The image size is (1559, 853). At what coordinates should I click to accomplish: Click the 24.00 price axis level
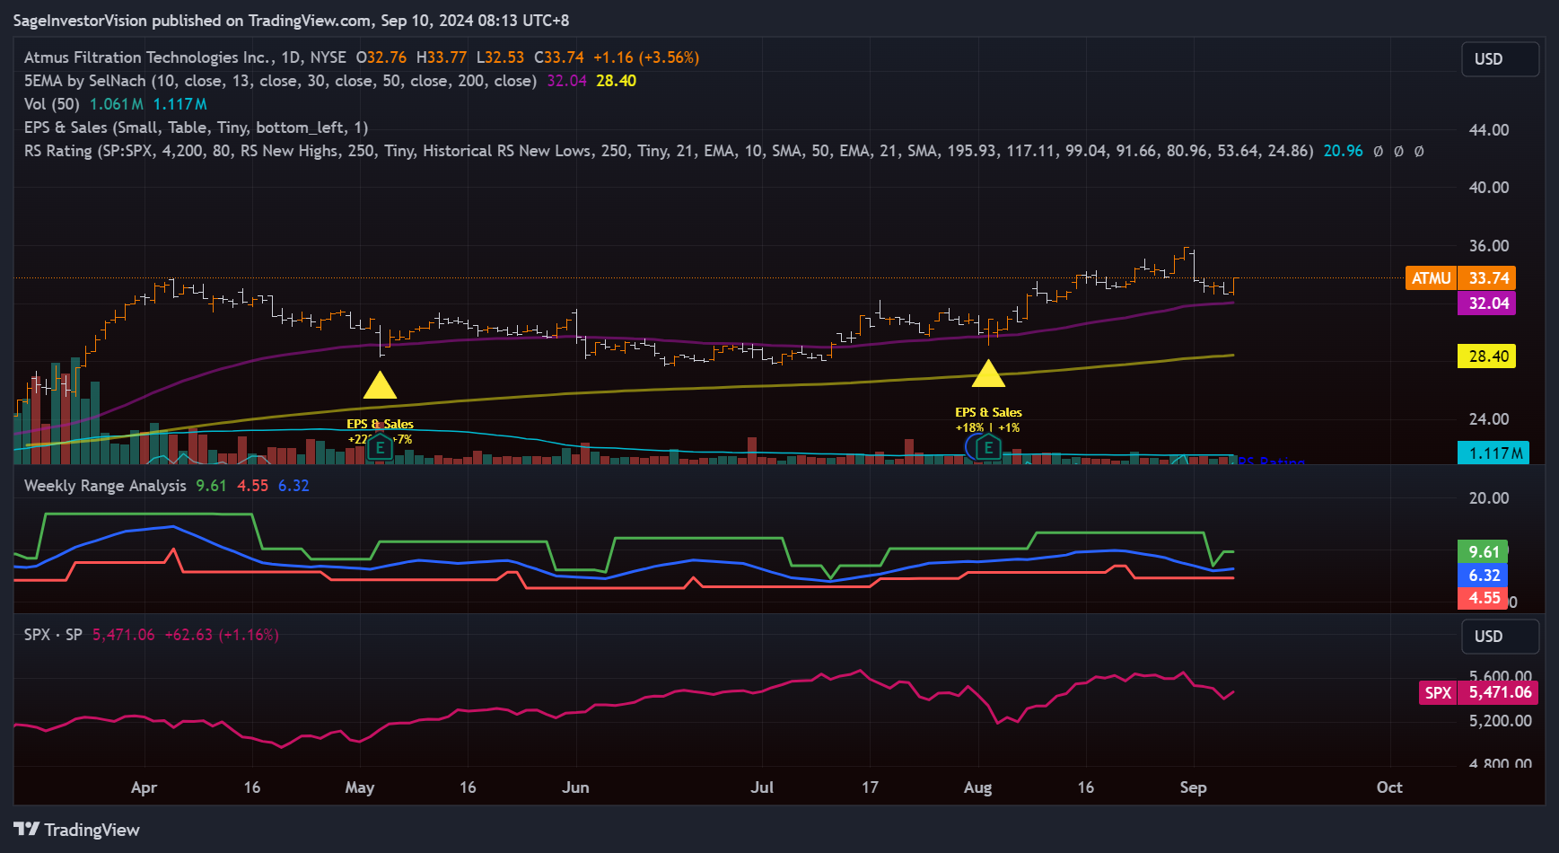click(x=1489, y=419)
